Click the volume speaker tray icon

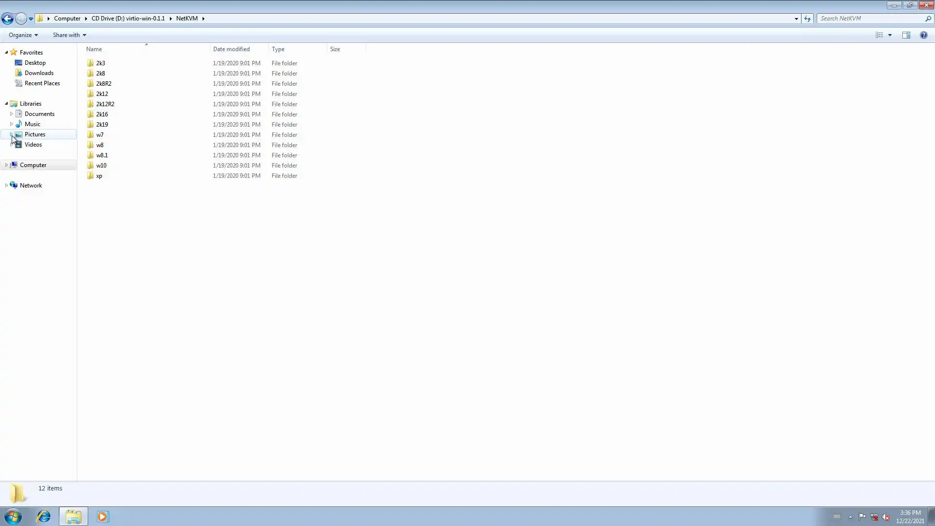coord(886,517)
